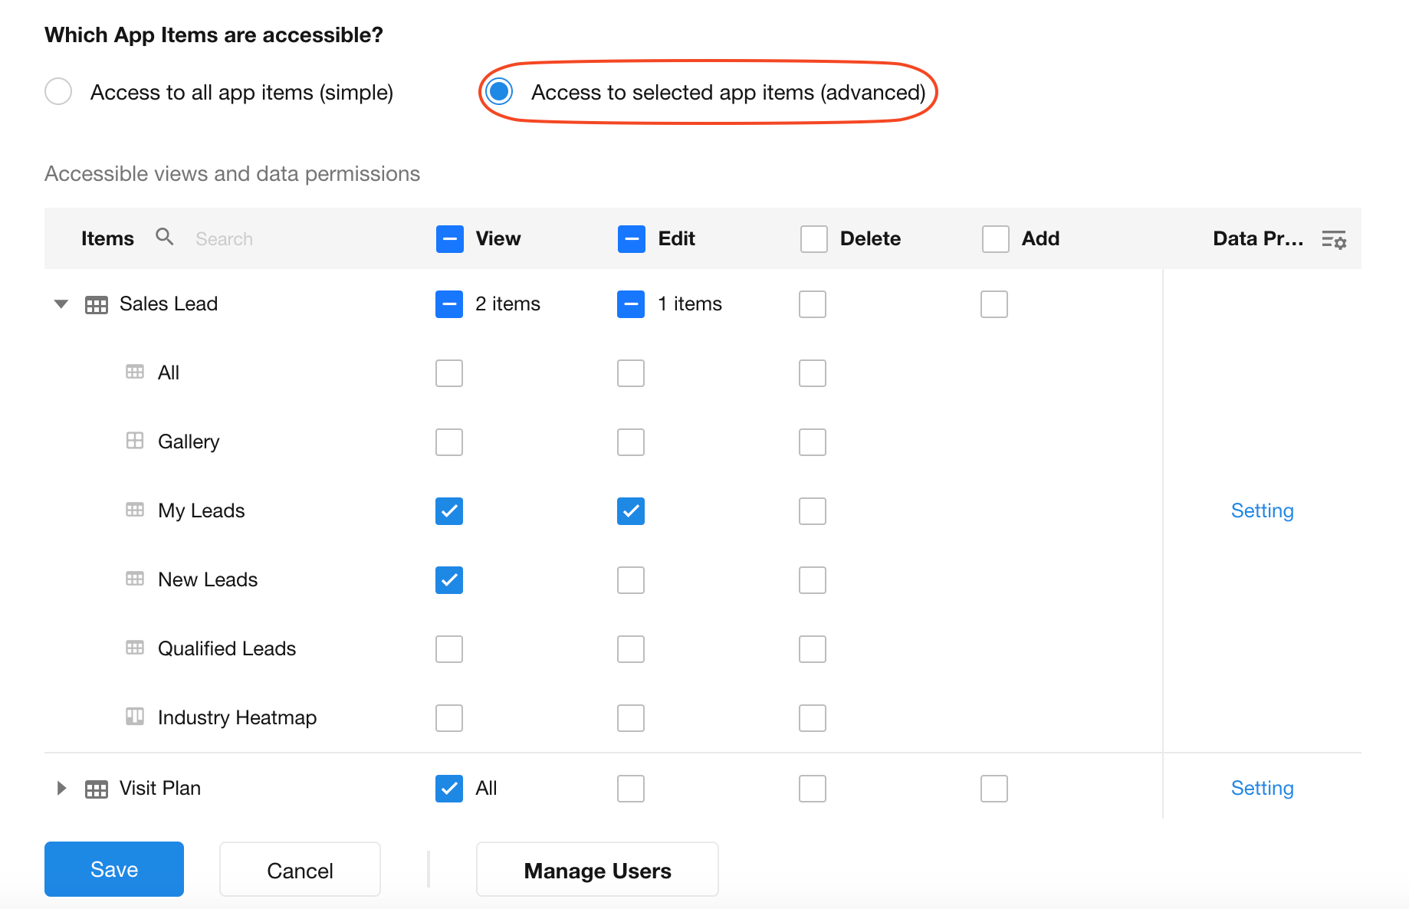This screenshot has width=1409, height=909.
Task: Enable Edit permission for New Leads
Action: tap(631, 580)
